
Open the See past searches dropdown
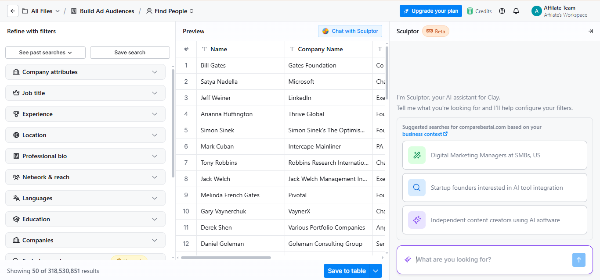[x=45, y=53]
